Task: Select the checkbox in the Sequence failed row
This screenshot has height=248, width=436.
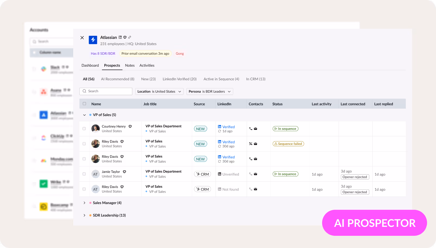Action: [84, 144]
